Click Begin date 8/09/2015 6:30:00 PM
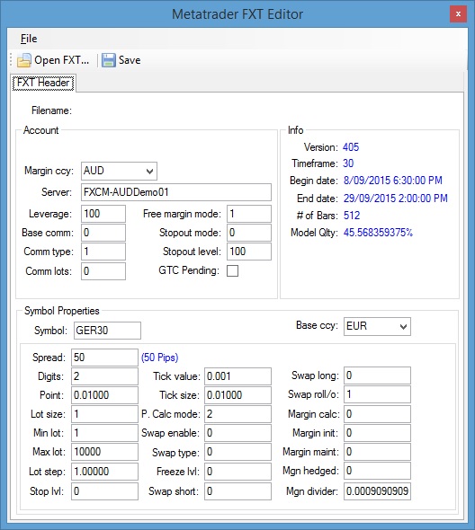The image size is (475, 530). (x=393, y=181)
